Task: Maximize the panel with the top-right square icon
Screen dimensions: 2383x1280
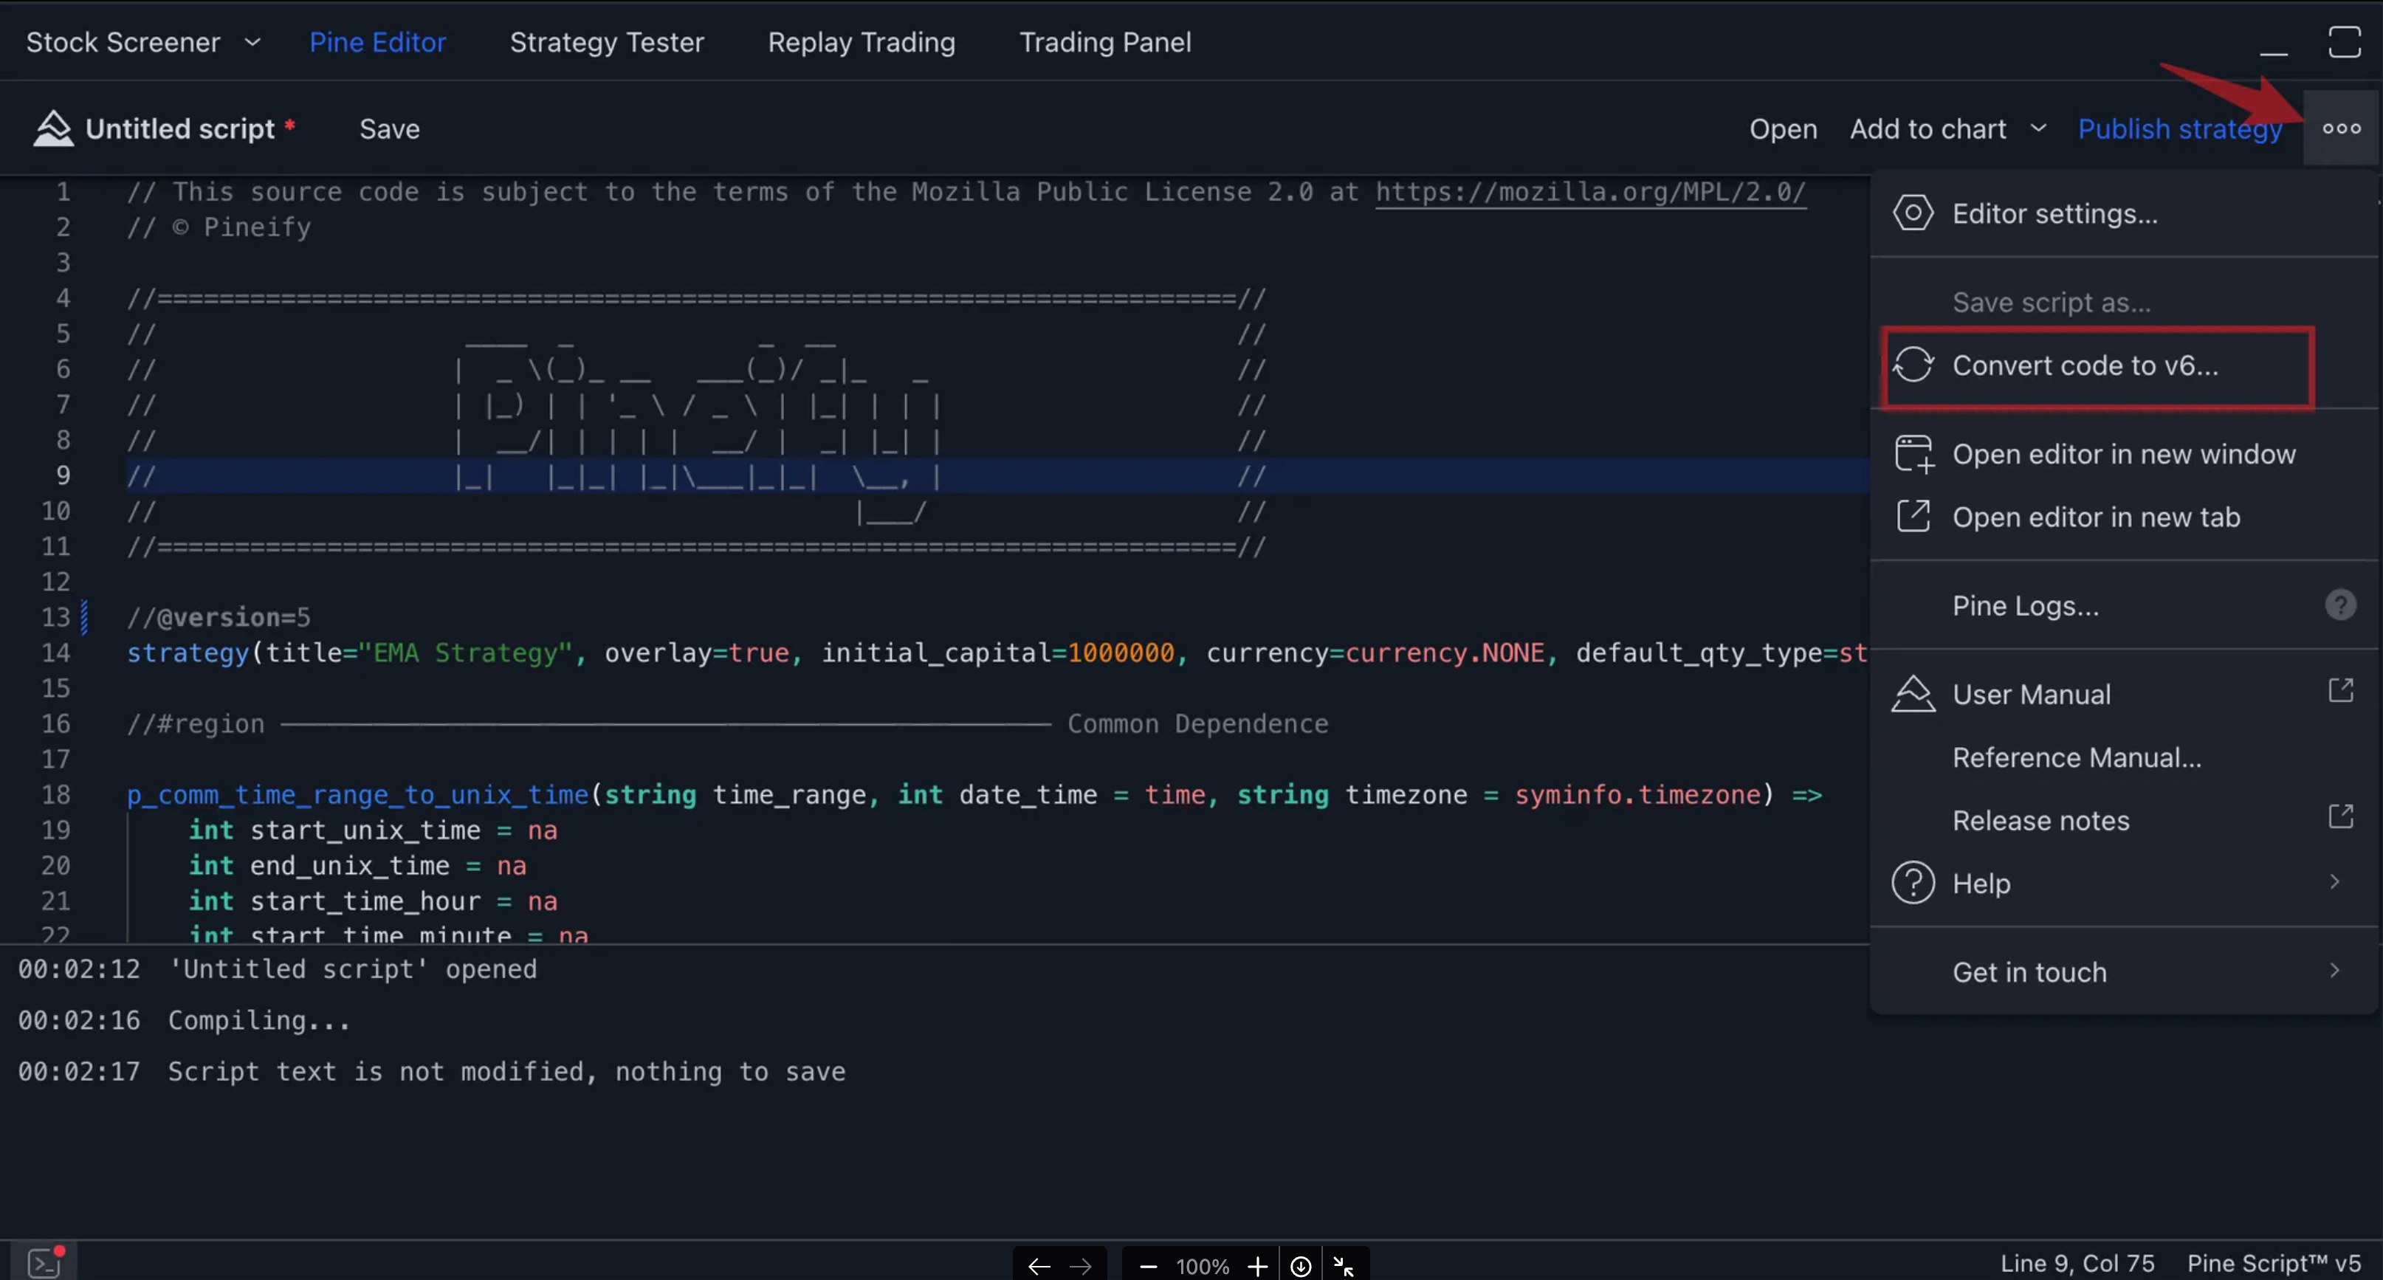Action: tap(2343, 41)
